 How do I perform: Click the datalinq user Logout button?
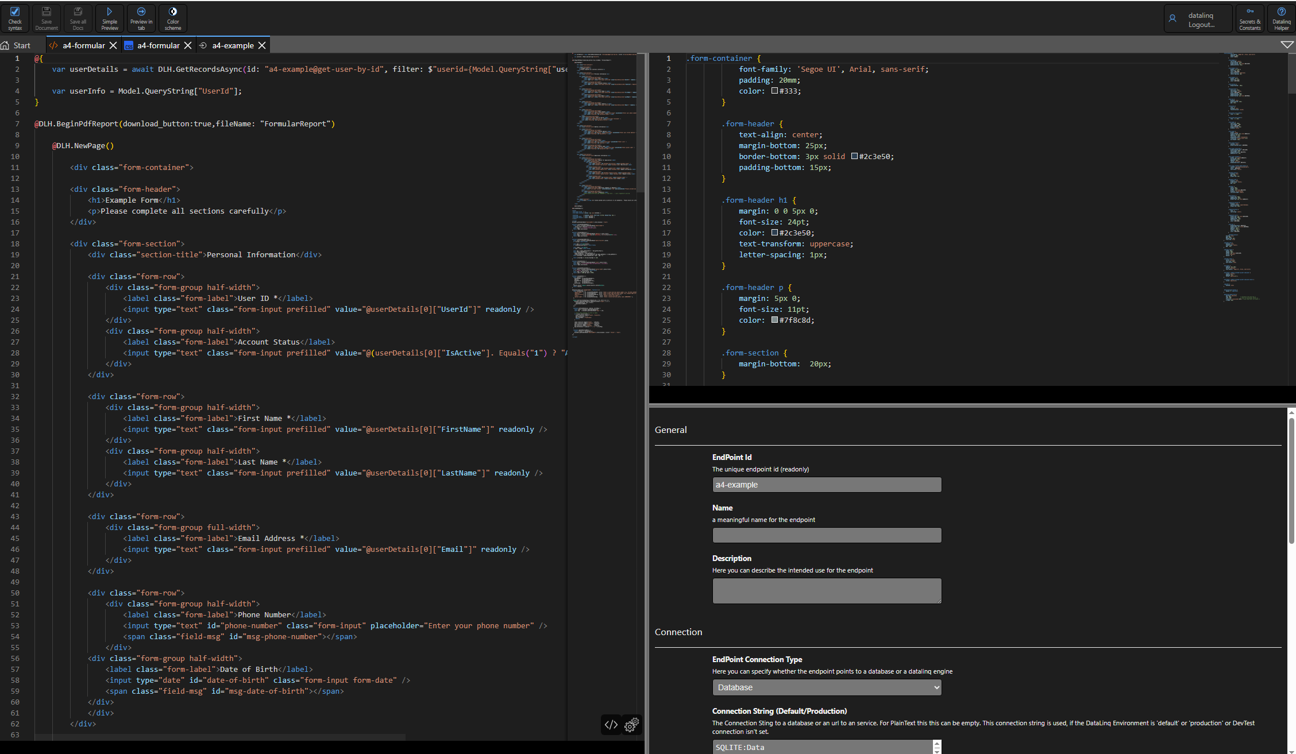click(x=1198, y=18)
